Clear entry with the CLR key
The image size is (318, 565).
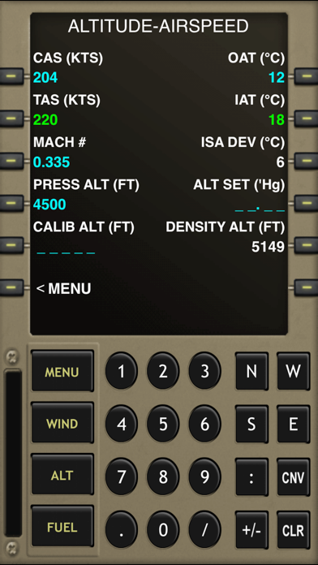coord(293,529)
